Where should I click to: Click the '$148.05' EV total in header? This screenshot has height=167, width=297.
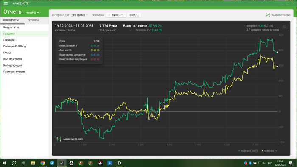[x=157, y=30]
